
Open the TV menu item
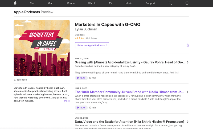110,3
